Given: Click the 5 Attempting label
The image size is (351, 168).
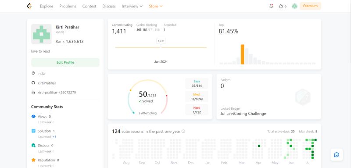Looking at the screenshot, I should [147, 113].
